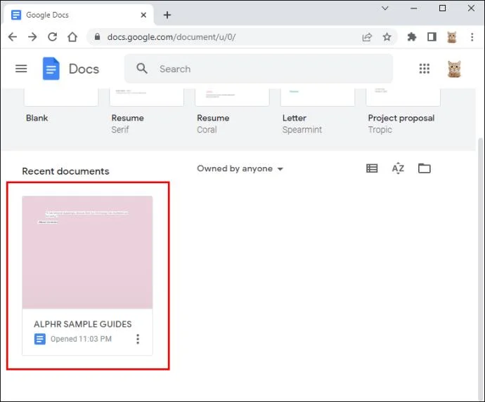Click the blue Docs logo icon
485x402 pixels.
(x=51, y=69)
